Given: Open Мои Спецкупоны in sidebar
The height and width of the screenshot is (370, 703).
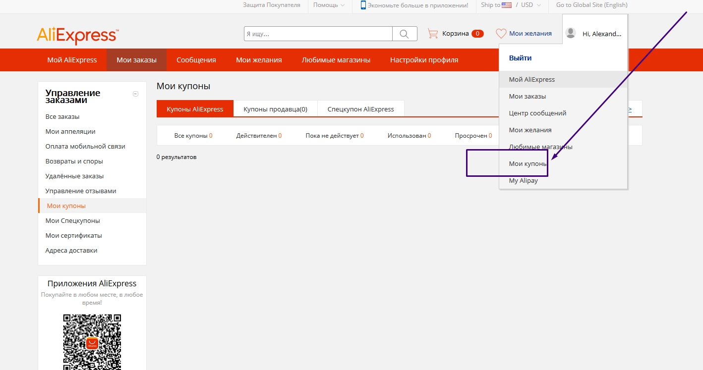Looking at the screenshot, I should [x=72, y=221].
